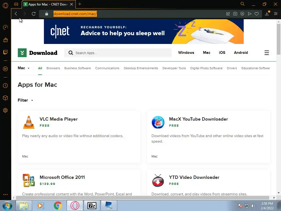Open GX Control speedometer in sidebar
Screen dimensions: 281x211
tap(5, 27)
